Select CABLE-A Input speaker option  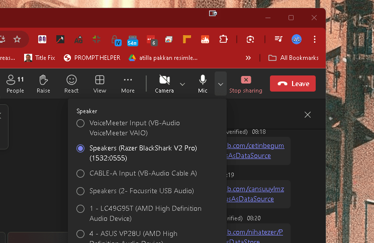(x=137, y=173)
